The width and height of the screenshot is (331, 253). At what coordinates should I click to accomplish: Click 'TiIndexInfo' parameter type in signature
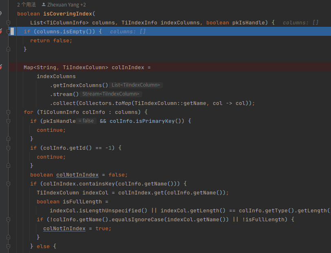pyautogui.click(x=139, y=22)
